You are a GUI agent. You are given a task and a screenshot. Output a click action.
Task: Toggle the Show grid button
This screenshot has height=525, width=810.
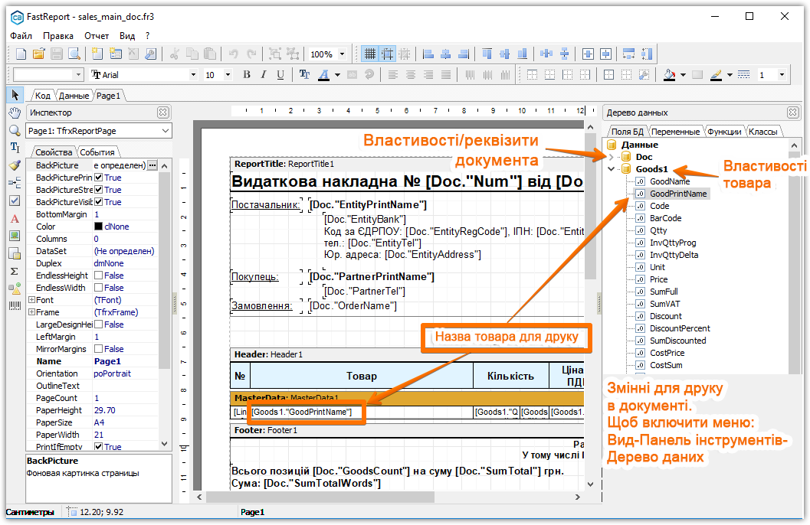click(x=370, y=54)
